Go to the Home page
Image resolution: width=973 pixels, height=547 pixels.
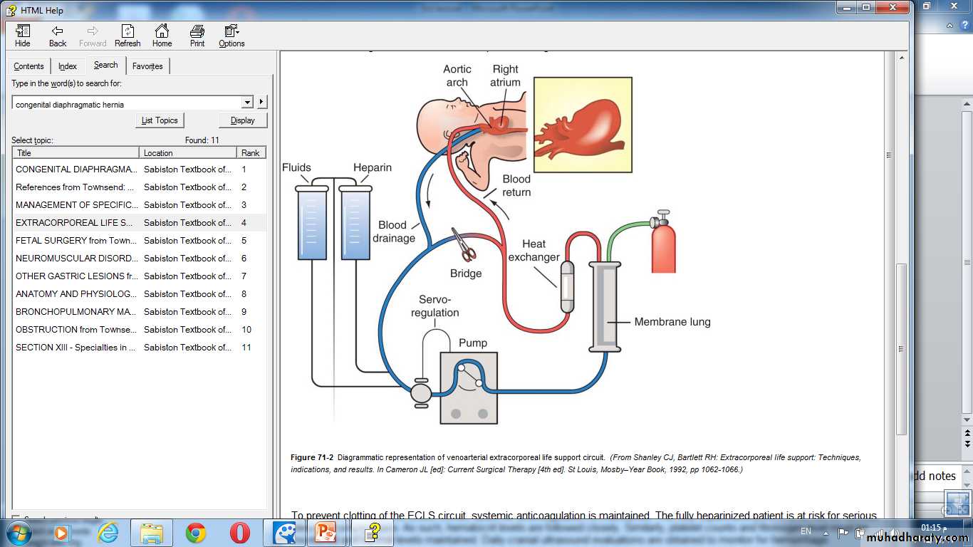[162, 36]
